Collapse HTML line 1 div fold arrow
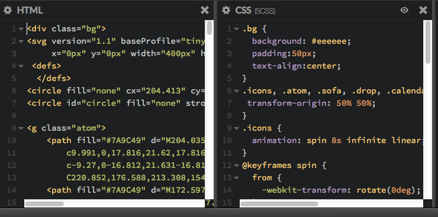The height and width of the screenshot is (217, 438). 21,29
